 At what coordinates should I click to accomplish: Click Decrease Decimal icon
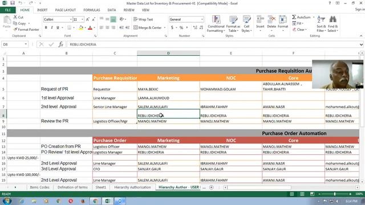coord(201,28)
